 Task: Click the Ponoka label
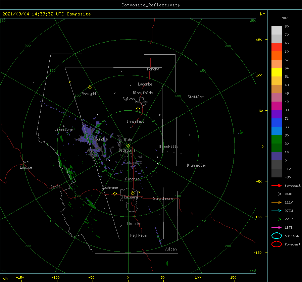[x=153, y=69]
